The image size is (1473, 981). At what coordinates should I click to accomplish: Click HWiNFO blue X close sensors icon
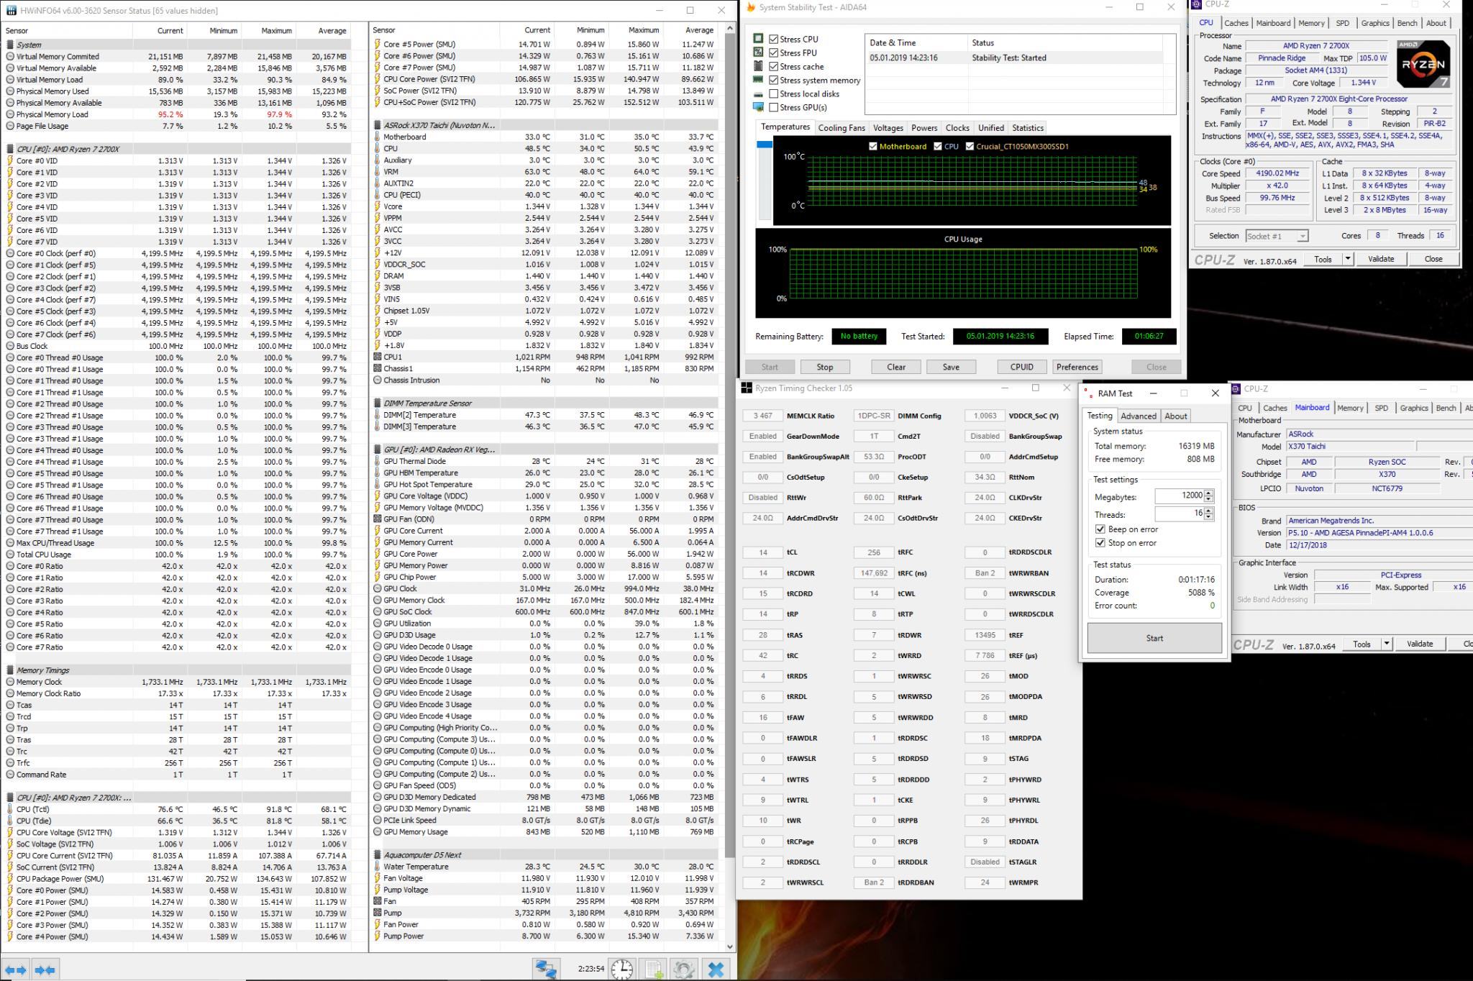(x=716, y=969)
